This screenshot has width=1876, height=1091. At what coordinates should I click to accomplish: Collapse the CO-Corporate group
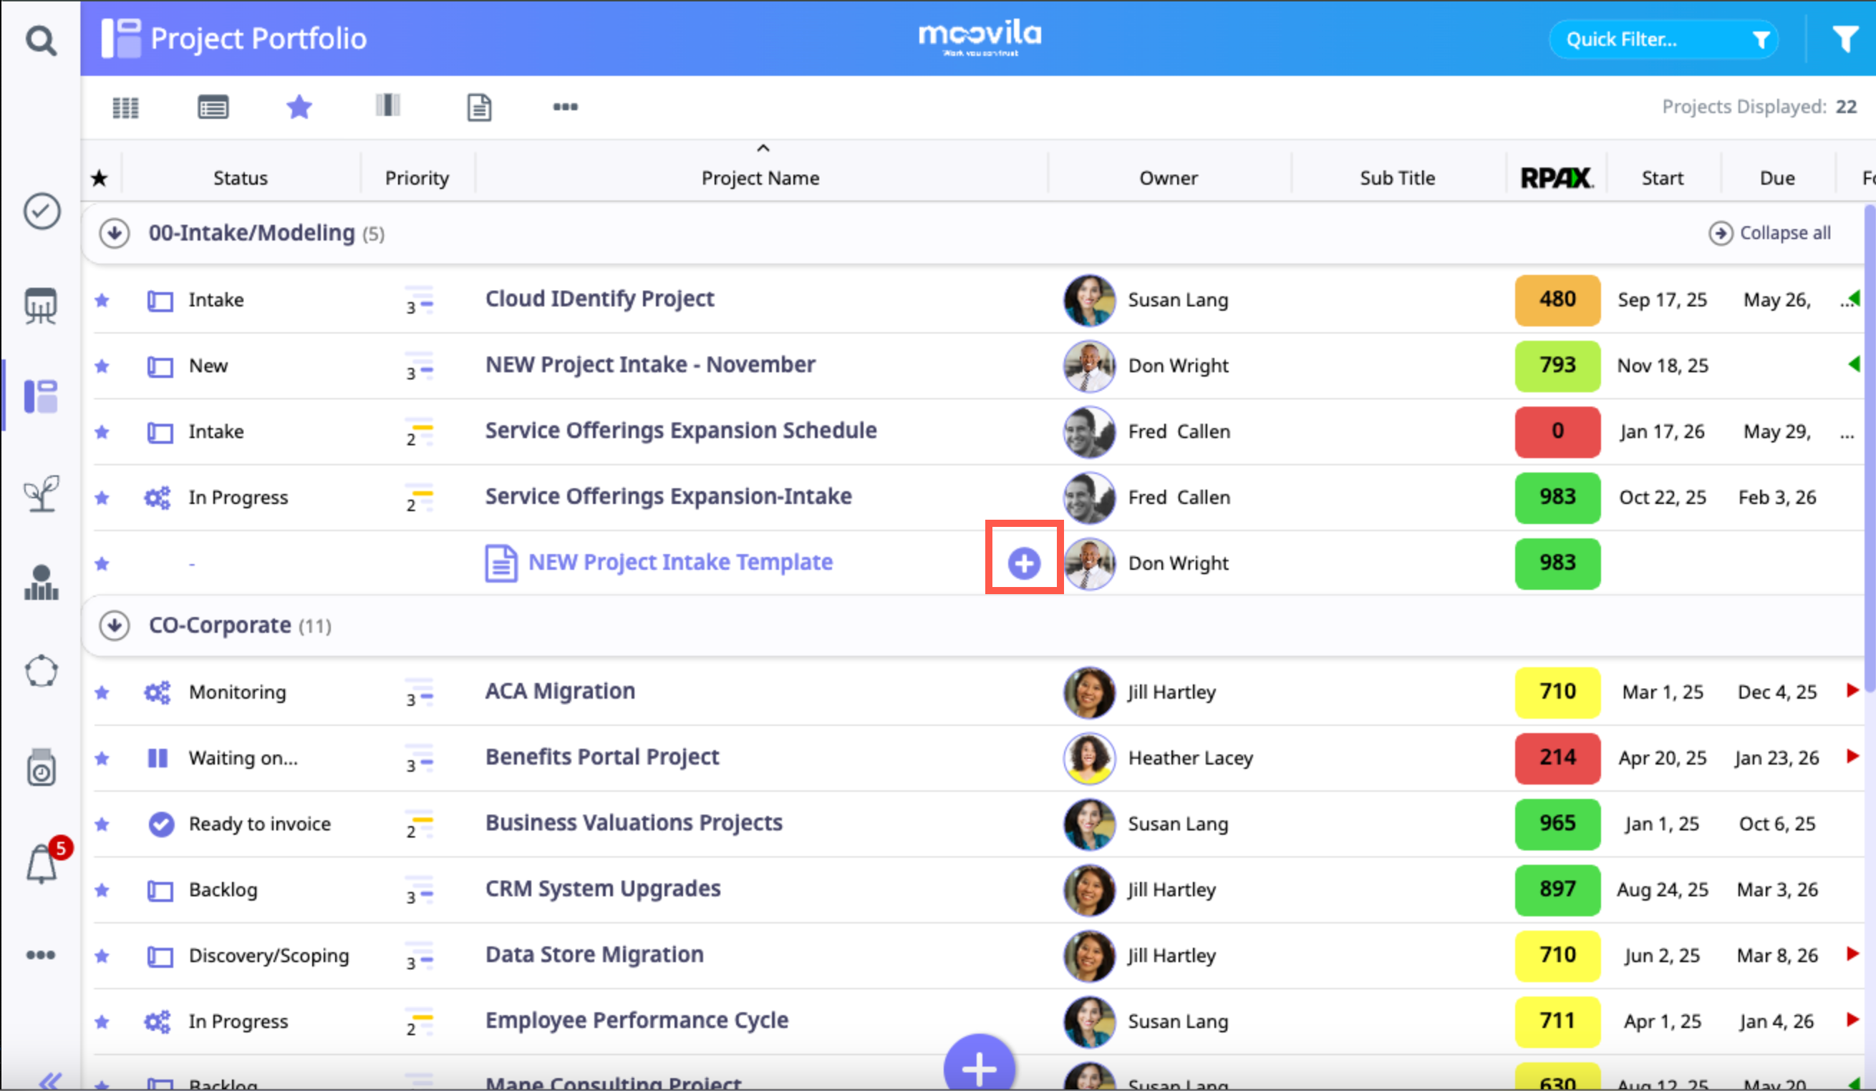115,625
